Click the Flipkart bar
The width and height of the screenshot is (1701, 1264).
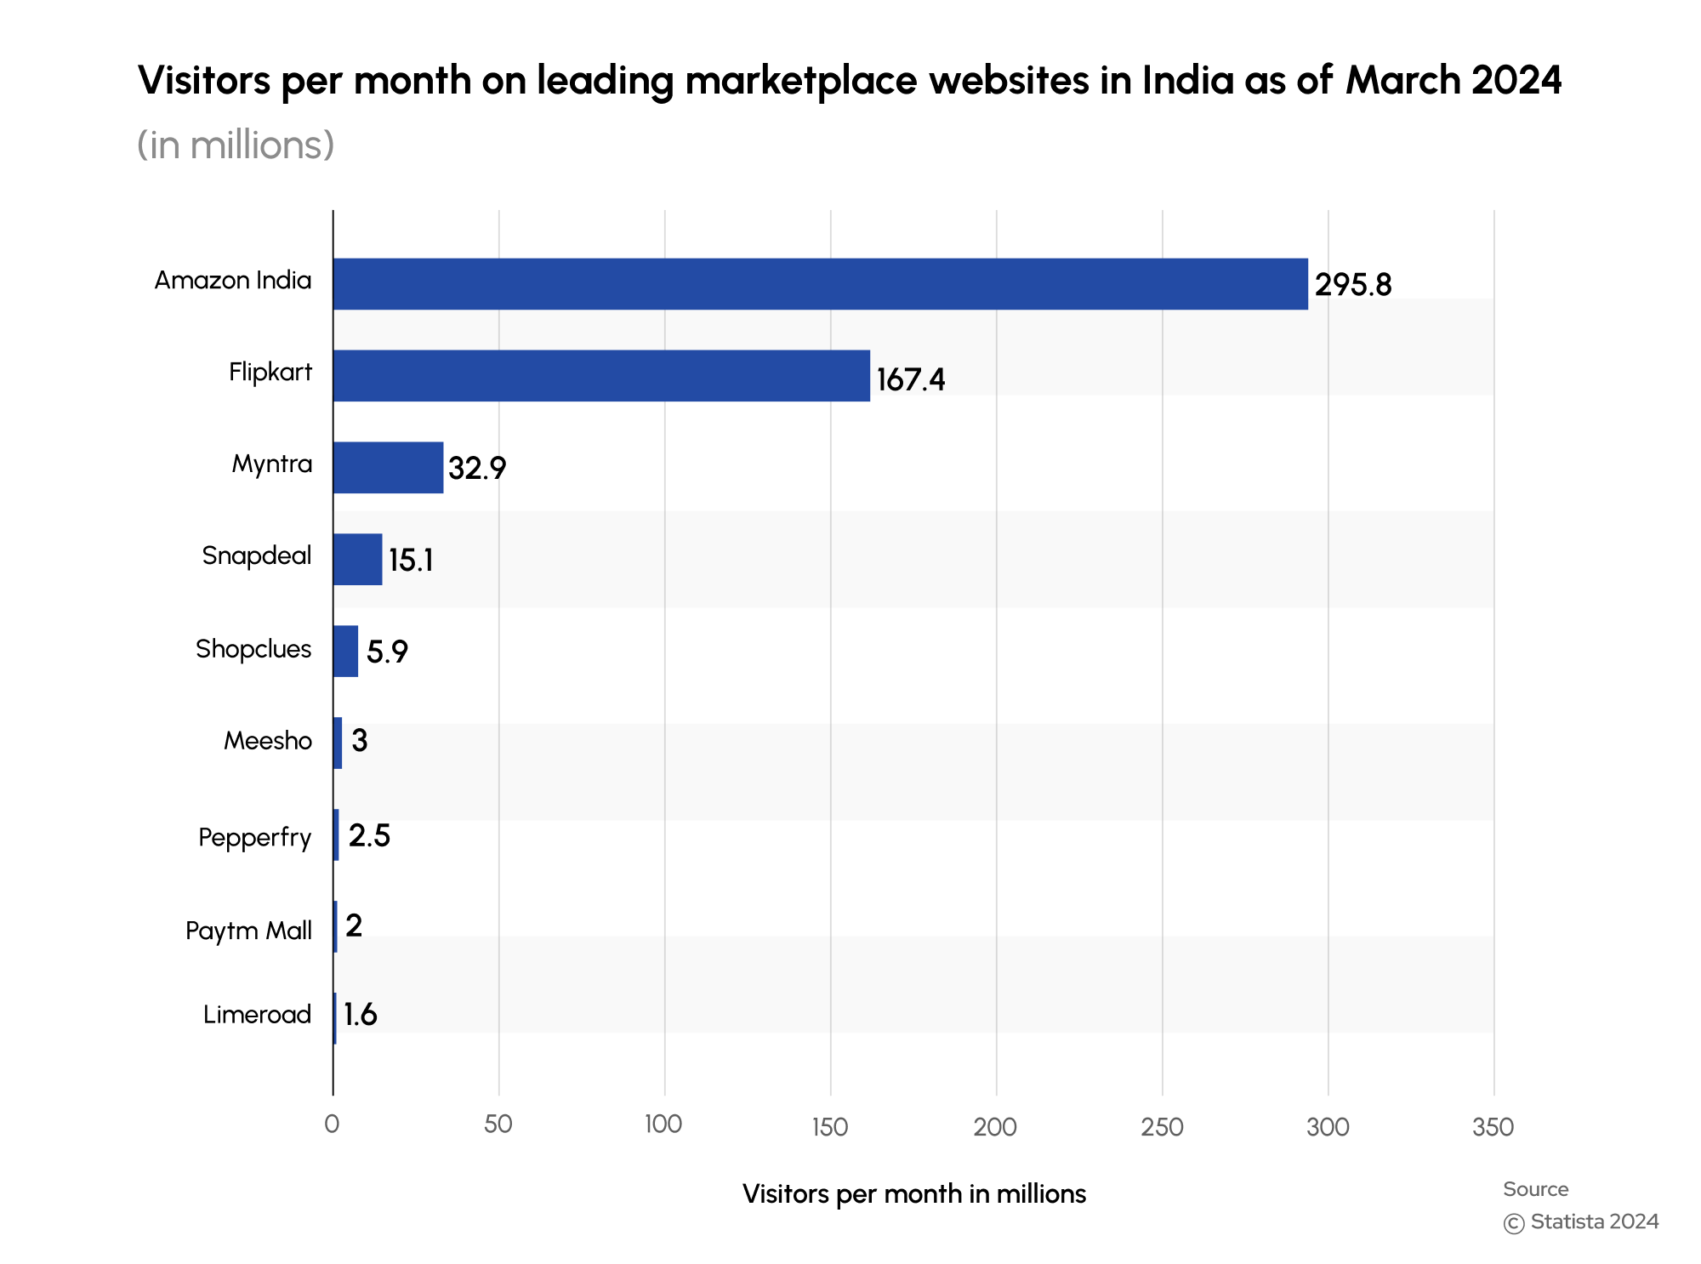tap(601, 376)
